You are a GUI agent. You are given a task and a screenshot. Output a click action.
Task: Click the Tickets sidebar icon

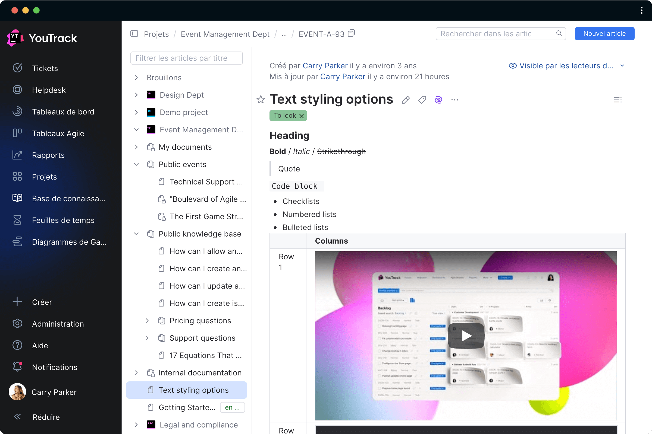click(18, 68)
